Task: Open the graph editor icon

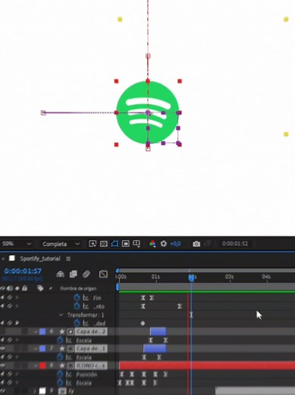Action: tap(103, 274)
